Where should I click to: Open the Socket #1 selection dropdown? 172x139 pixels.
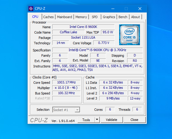click(66, 110)
